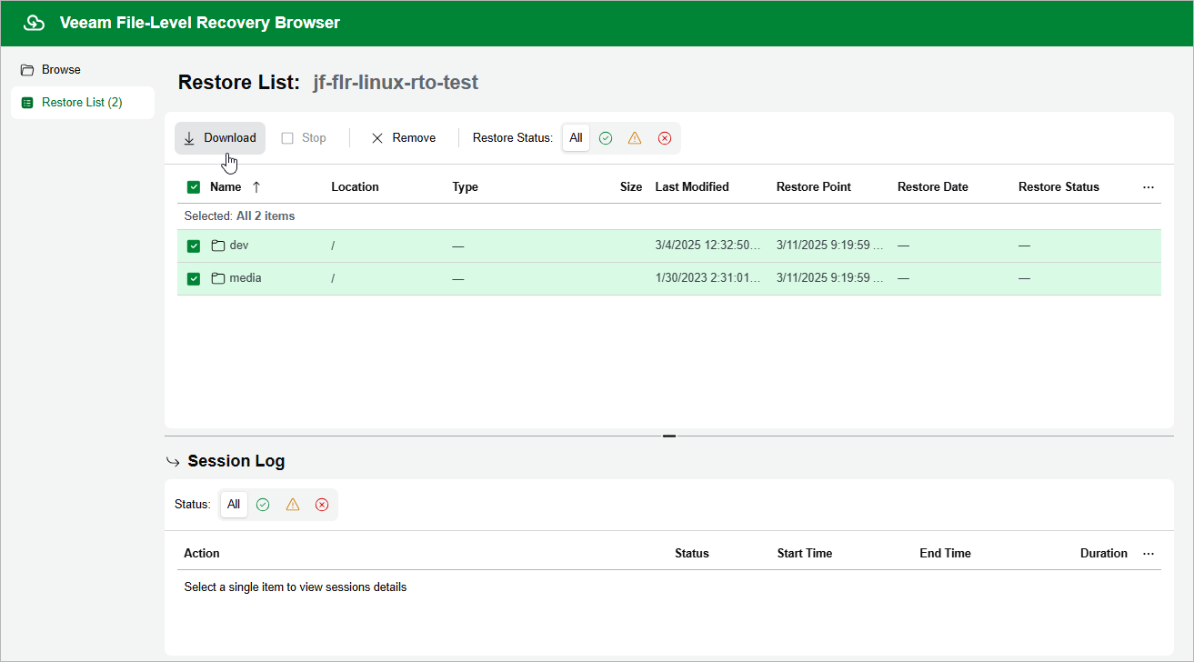The height and width of the screenshot is (662, 1194).
Task: Uncheck the media folder checkbox
Action: pos(194,277)
